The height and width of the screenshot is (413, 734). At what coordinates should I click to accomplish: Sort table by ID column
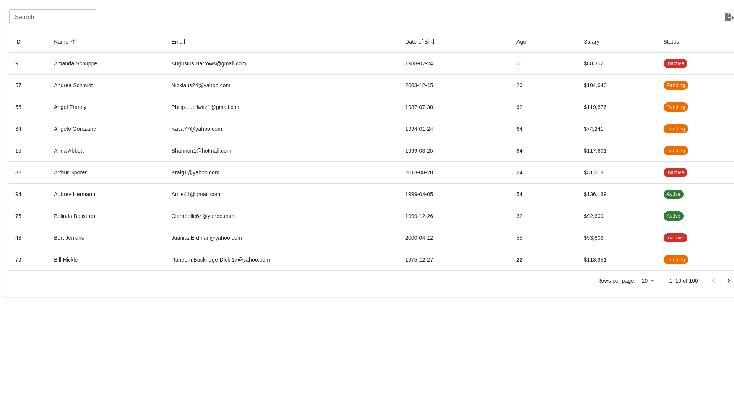pyautogui.click(x=18, y=42)
